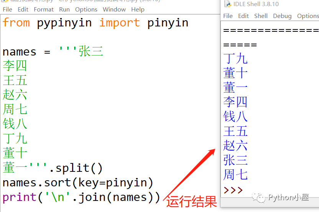Open the Shell menu in IDLE Shell
The height and width of the screenshot is (212, 319).
tap(261, 16)
